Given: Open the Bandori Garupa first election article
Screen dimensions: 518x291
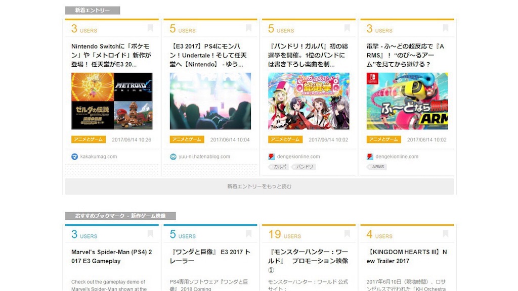Looking at the screenshot, I should point(308,55).
